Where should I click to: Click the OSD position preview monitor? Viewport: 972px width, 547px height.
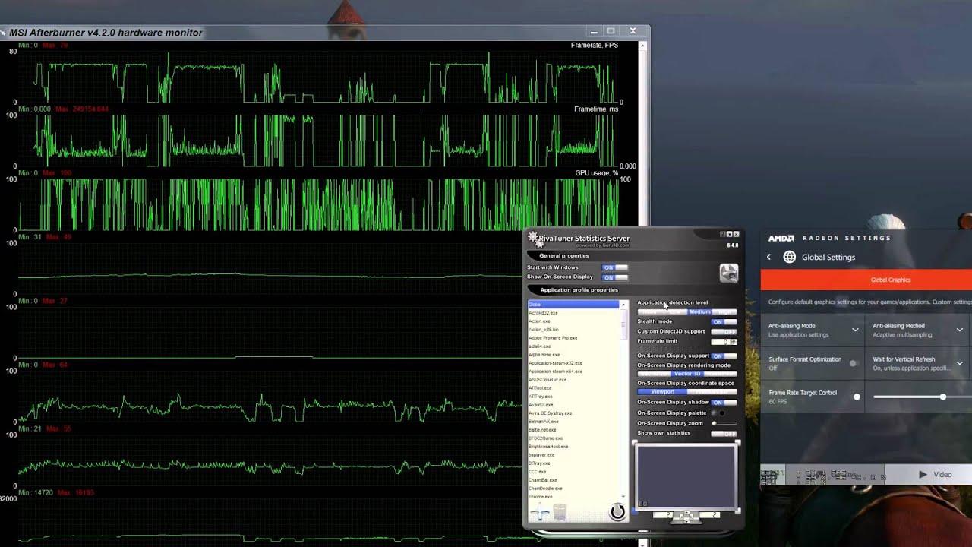coord(686,478)
